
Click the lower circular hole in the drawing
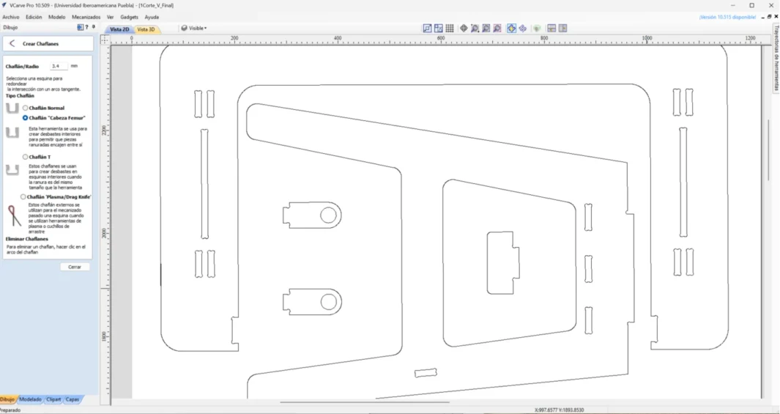328,302
